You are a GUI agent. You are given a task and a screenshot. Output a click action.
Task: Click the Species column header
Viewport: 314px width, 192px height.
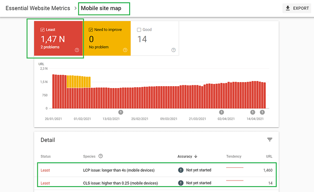point(89,156)
